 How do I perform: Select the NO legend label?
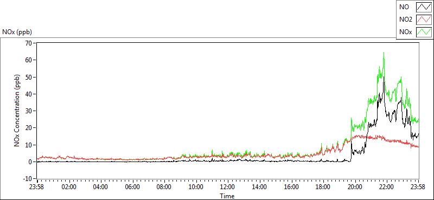[x=404, y=7]
